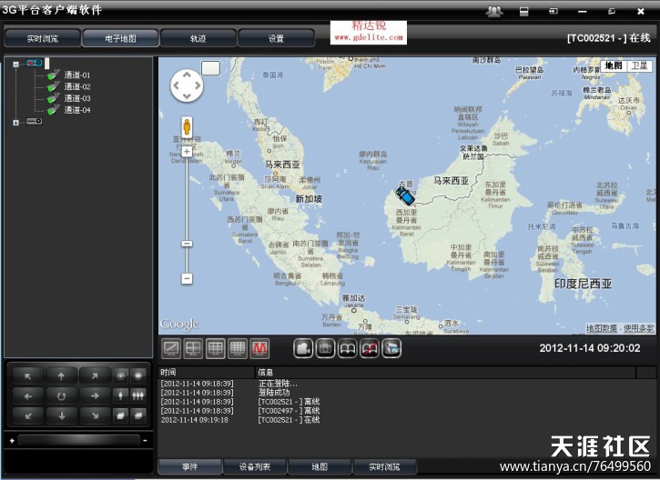Select the nine-view grid layout
The height and width of the screenshot is (480, 660).
point(215,348)
